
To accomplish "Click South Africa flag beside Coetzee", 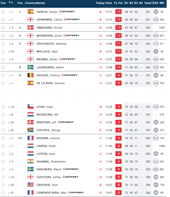I will pyautogui.click(x=31, y=130).
